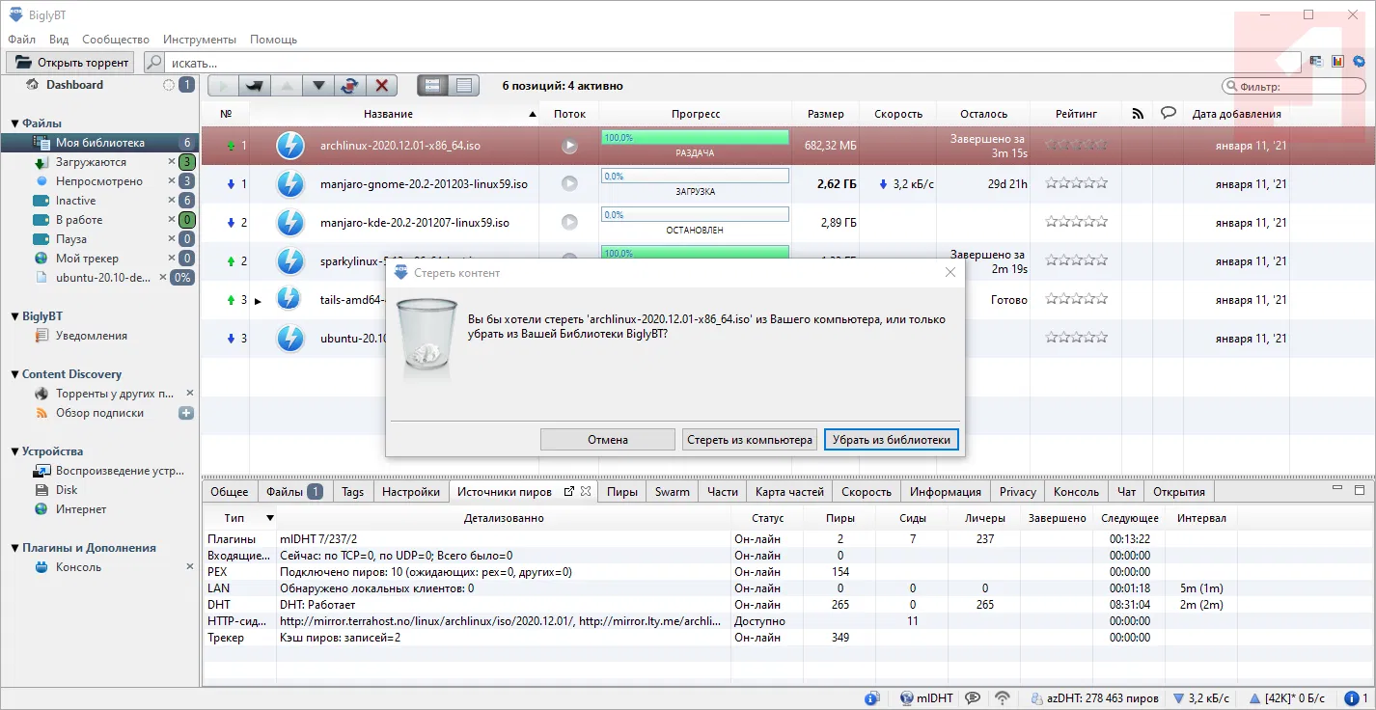Click the download speed indicator in status bar
Viewport: 1376px width, 710px height.
coord(1200,698)
